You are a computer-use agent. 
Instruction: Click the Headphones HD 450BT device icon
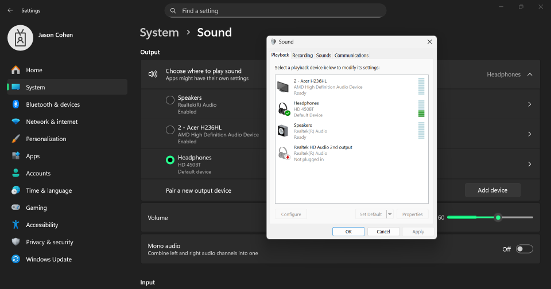pyautogui.click(x=284, y=109)
